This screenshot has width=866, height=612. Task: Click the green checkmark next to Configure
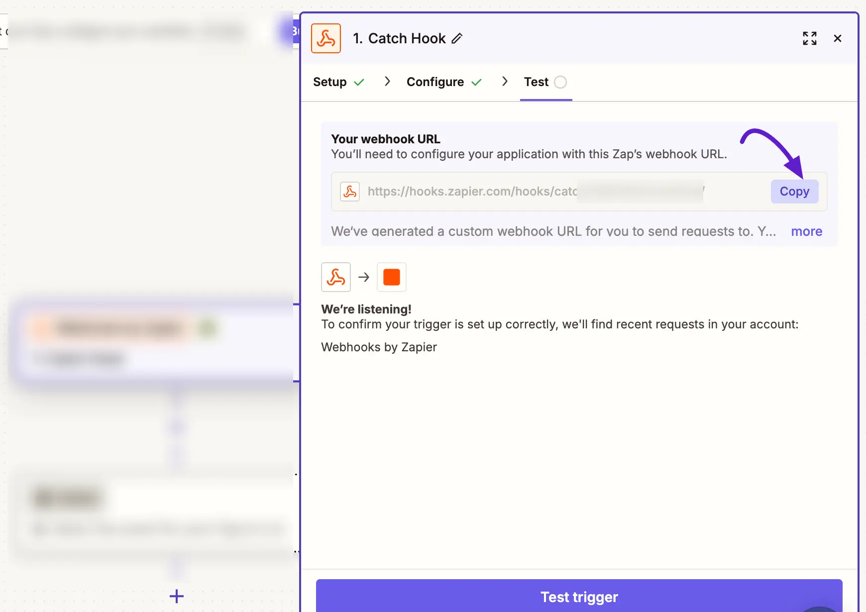[x=476, y=83]
